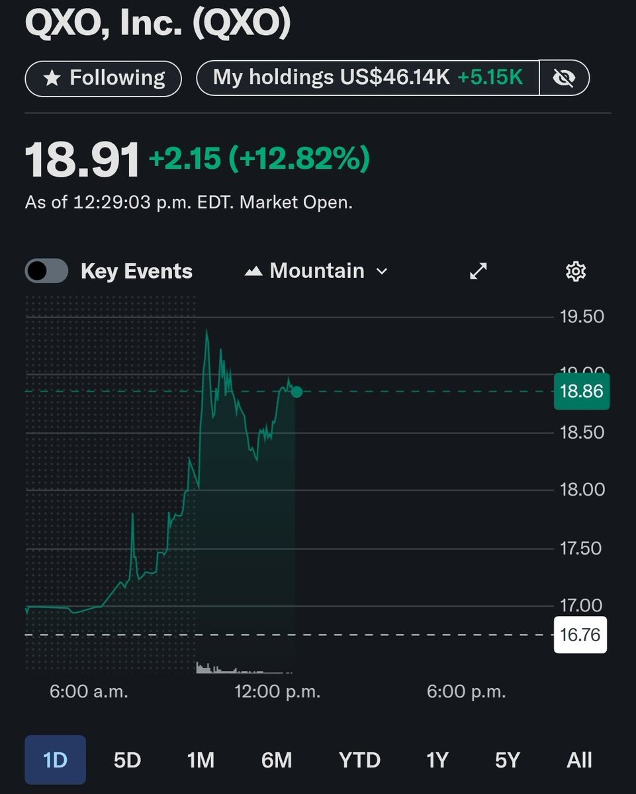Select the All time range option
Image resolution: width=636 pixels, height=794 pixels.
coord(579,760)
